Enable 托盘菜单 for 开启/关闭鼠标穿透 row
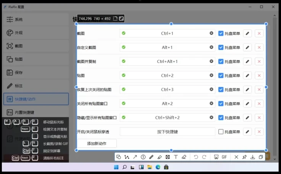The width and height of the screenshot is (281, 174). (221, 132)
